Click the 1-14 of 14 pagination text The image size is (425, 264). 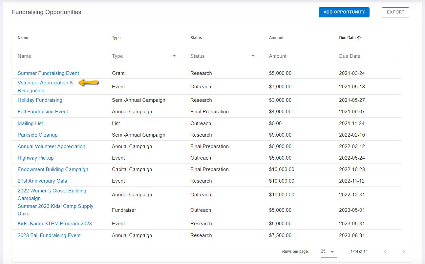coord(359,252)
